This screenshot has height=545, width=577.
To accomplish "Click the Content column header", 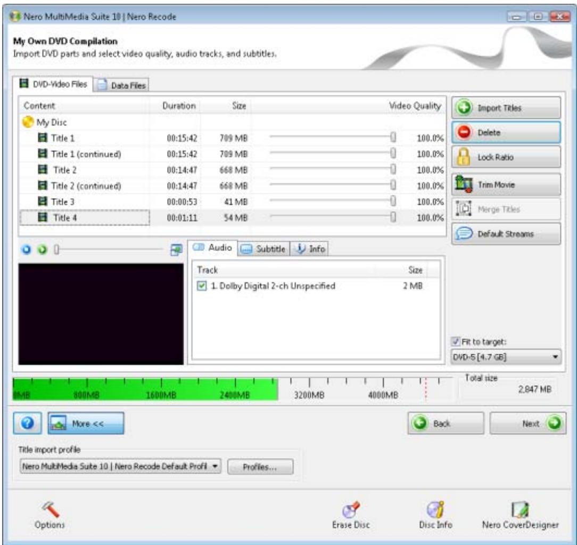I will coord(85,105).
